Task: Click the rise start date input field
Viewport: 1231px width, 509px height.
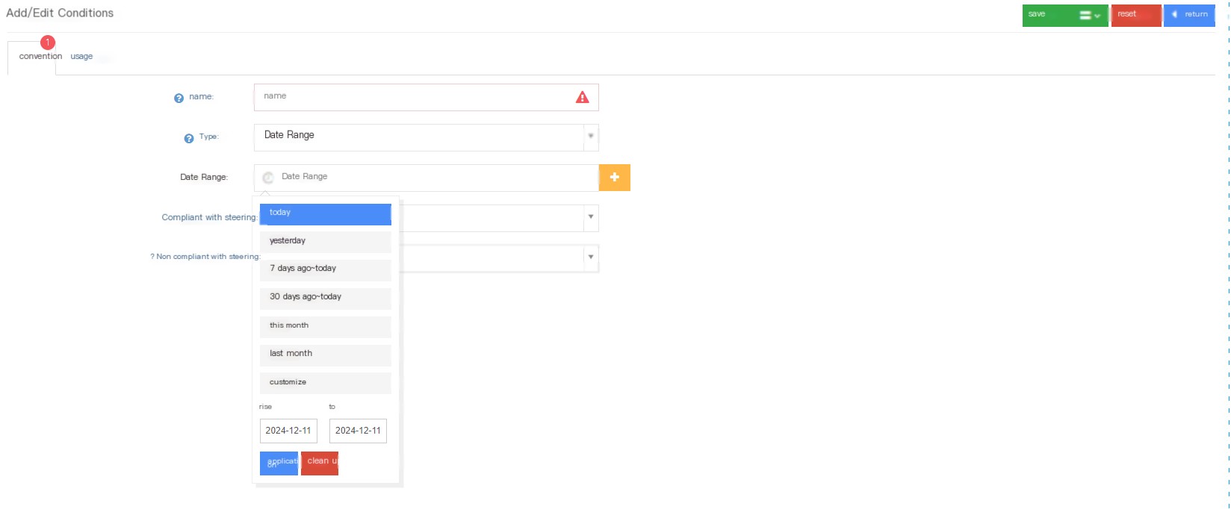Action: pos(288,431)
